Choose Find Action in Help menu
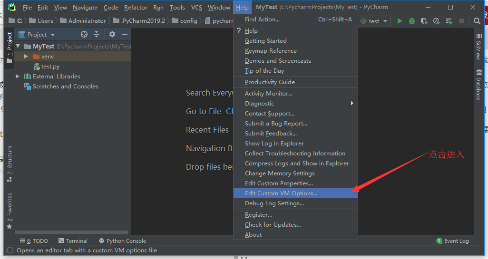 (x=295, y=19)
